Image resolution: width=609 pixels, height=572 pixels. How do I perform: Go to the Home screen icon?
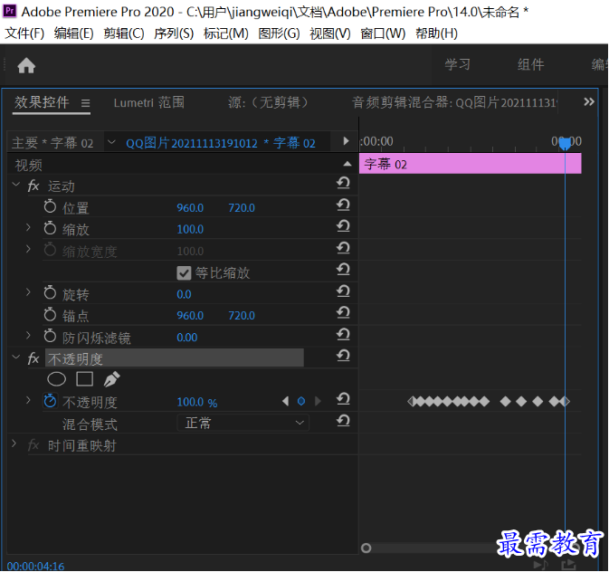26,65
